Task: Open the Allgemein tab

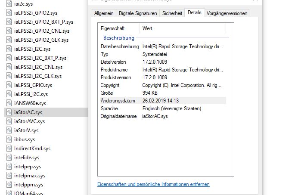Action: pos(104,13)
